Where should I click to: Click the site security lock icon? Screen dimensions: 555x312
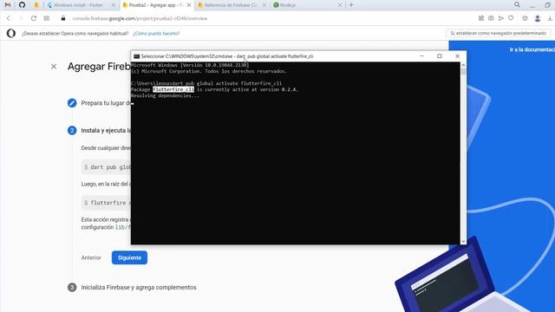63,18
